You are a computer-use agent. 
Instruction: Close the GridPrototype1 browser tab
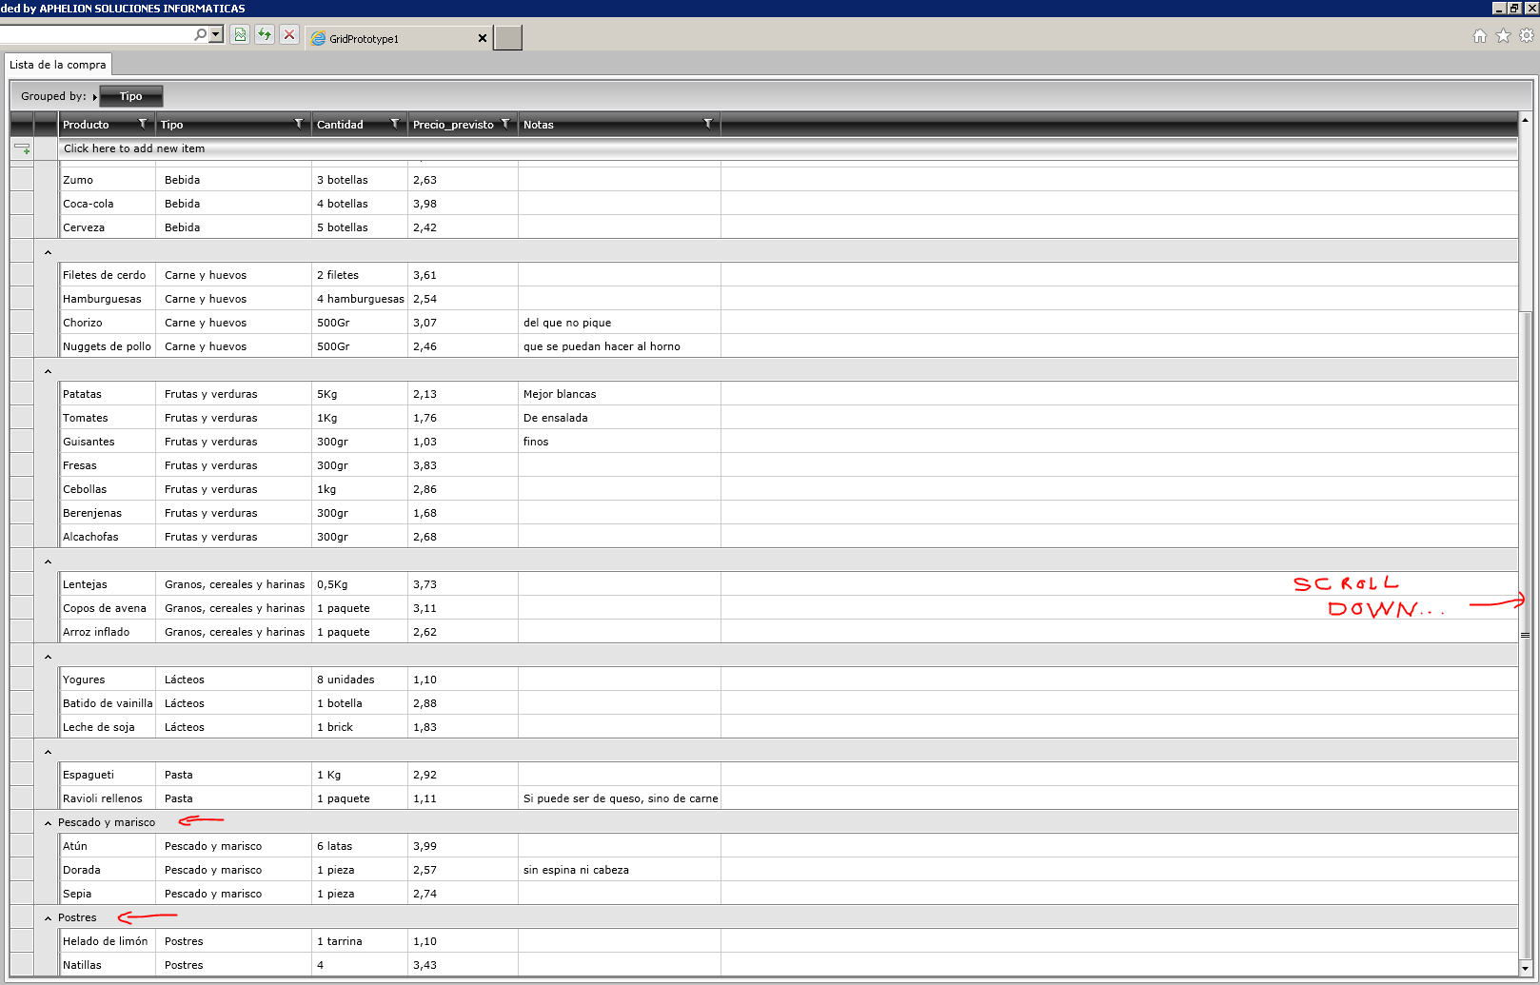pyautogui.click(x=482, y=39)
